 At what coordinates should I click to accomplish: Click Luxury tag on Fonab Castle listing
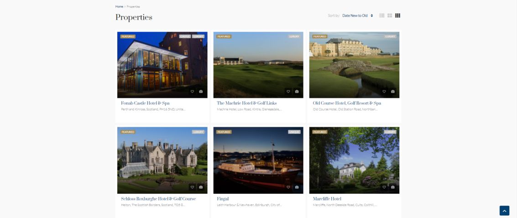pos(198,36)
